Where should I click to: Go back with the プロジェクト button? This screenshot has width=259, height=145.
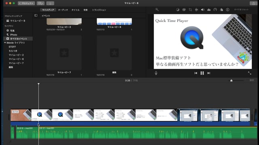[x=26, y=3]
